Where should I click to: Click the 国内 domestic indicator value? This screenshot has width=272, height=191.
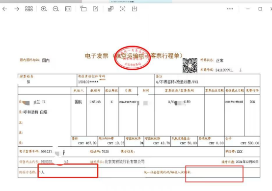(46, 60)
